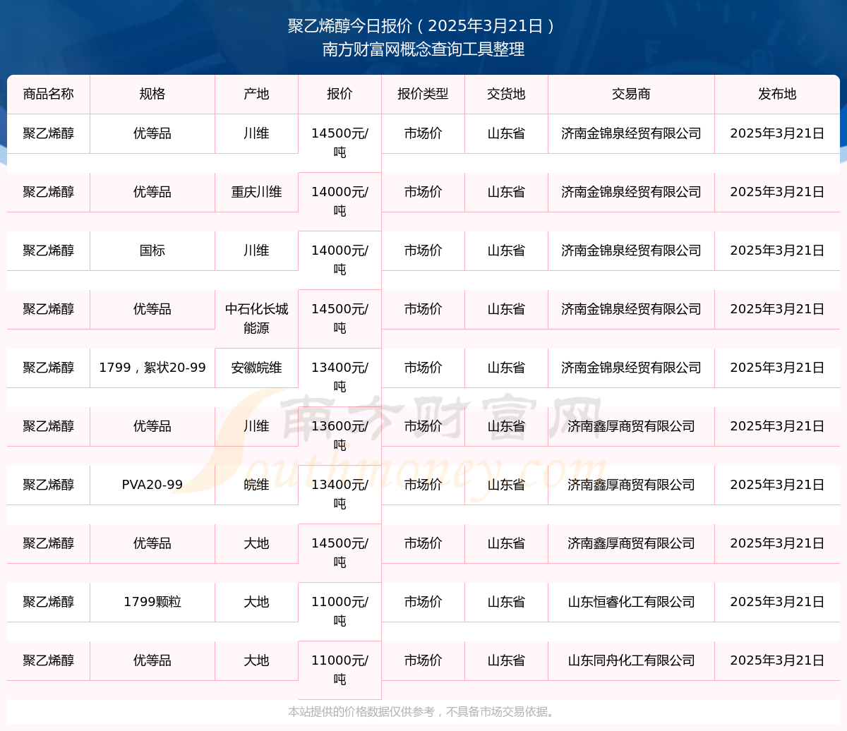
Task: Select the 交易商 column header
Action: (x=631, y=94)
